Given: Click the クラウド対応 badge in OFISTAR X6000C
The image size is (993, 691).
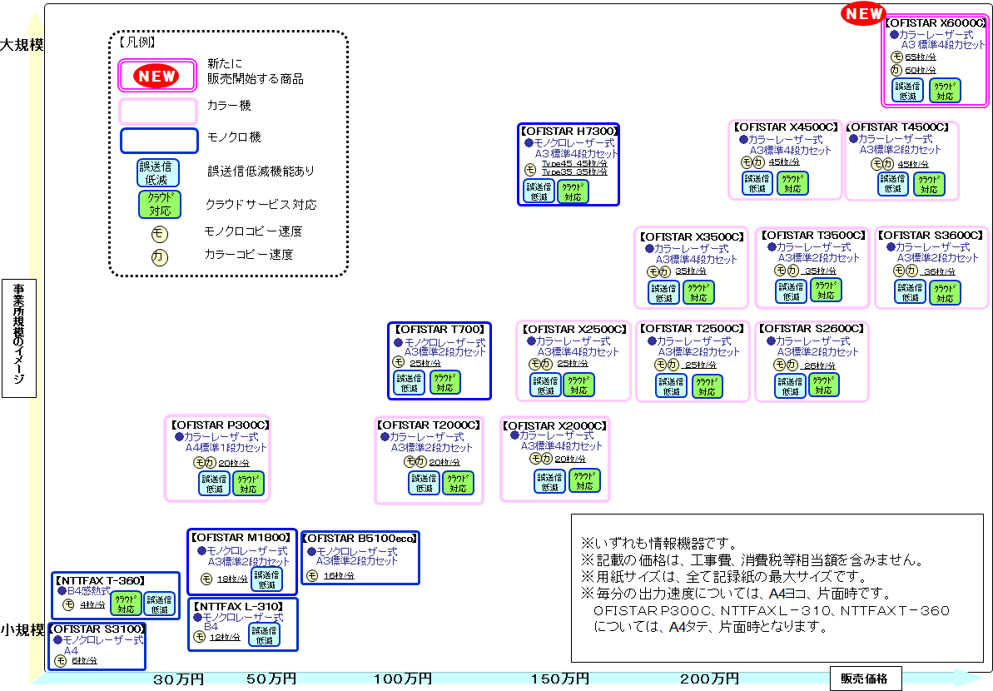Looking at the screenshot, I should [945, 91].
